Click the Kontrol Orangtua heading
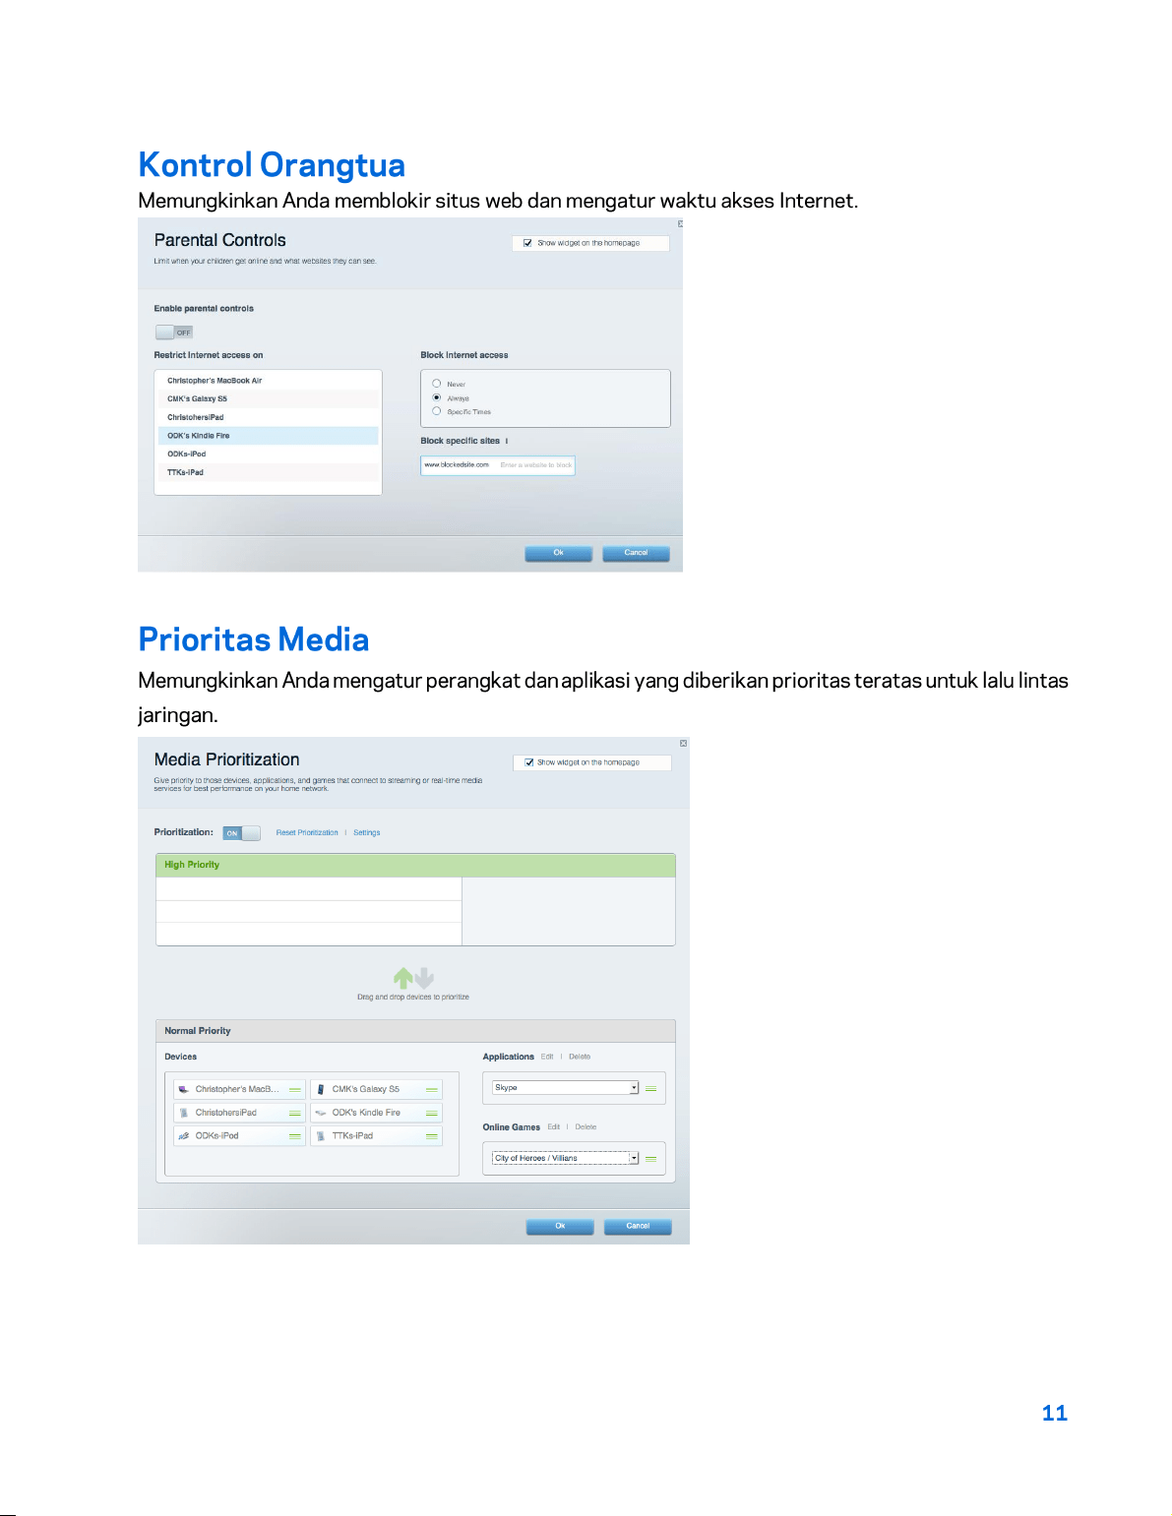The image size is (1172, 1516). pos(272,165)
